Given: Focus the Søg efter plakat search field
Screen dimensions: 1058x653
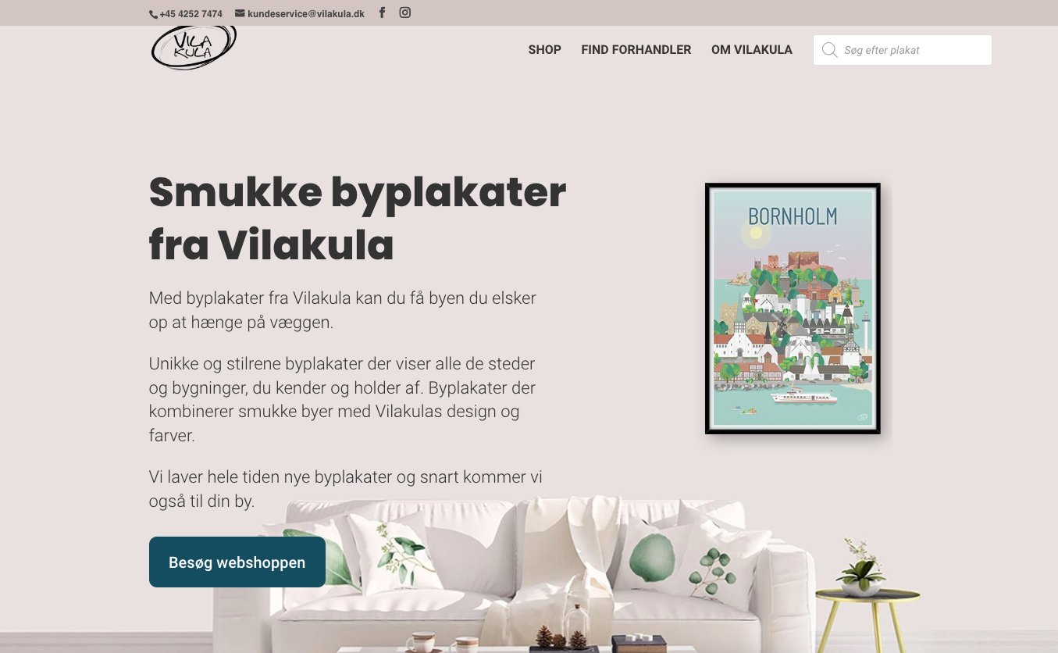Looking at the screenshot, I should click(903, 50).
